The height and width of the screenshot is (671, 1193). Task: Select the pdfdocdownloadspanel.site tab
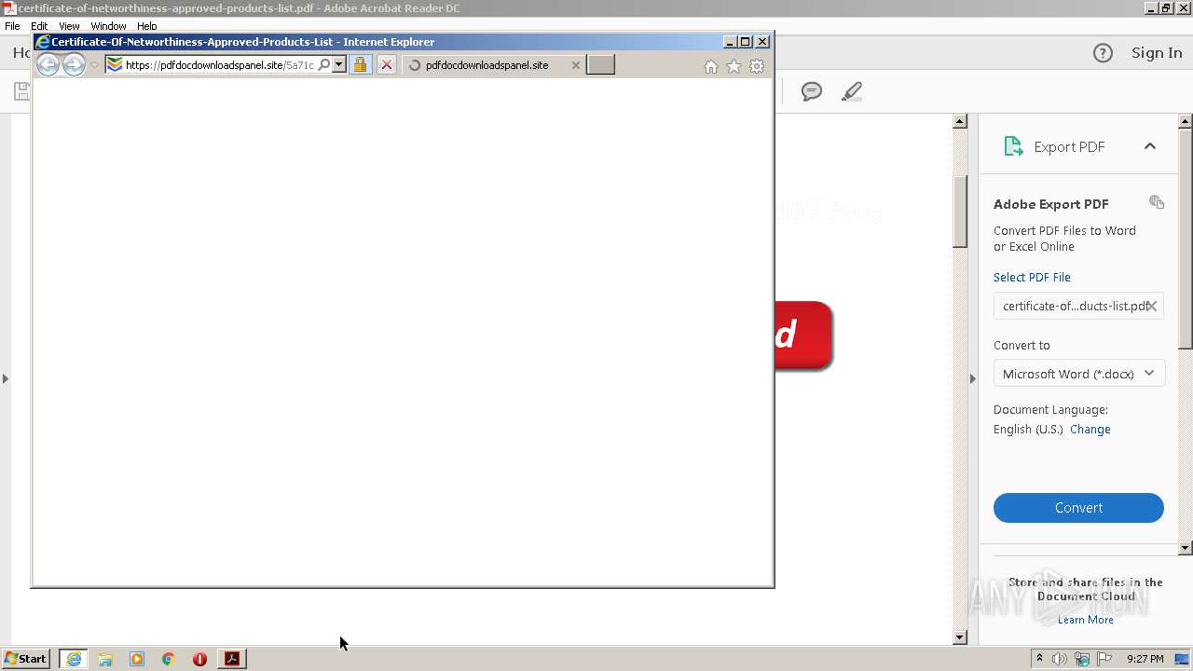(x=487, y=65)
